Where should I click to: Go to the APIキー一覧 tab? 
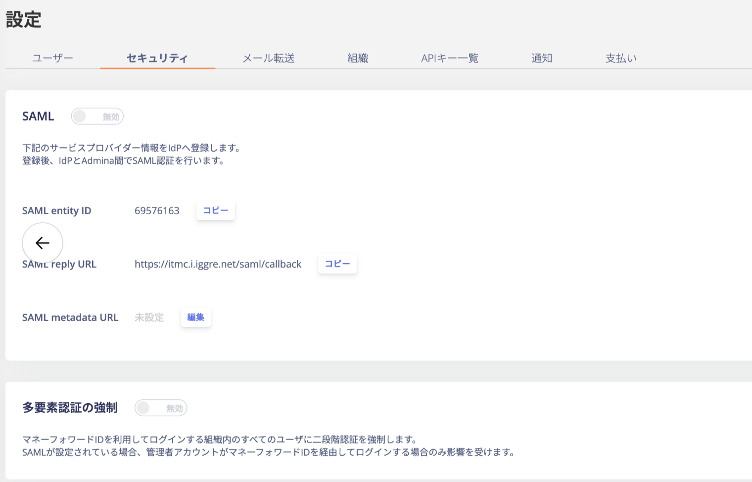[450, 58]
